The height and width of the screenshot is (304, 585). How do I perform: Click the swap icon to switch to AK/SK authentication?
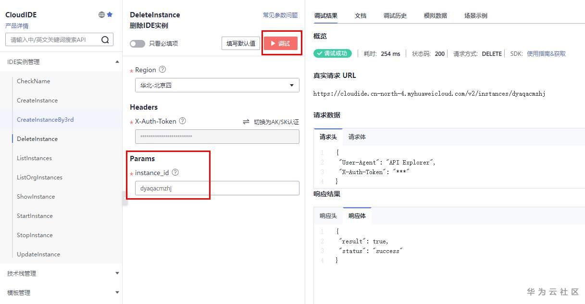coord(246,122)
